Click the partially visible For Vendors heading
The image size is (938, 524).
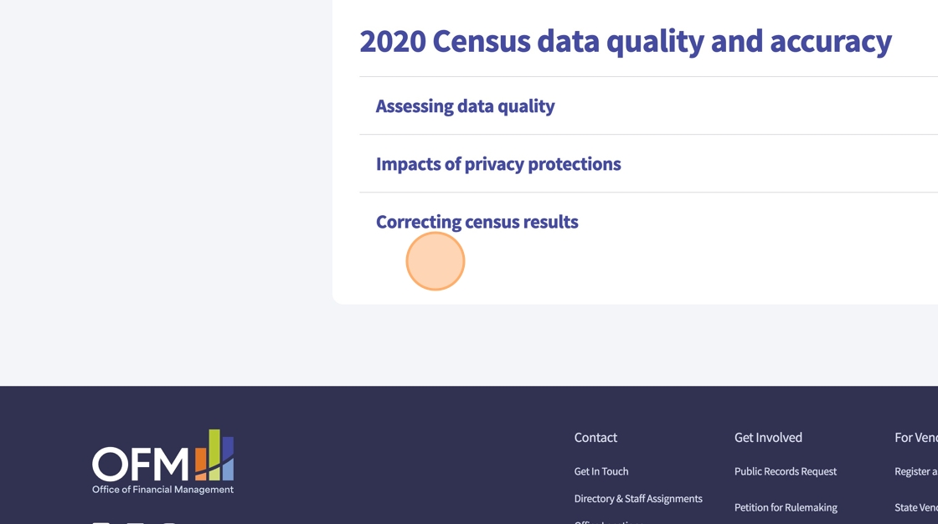click(915, 437)
